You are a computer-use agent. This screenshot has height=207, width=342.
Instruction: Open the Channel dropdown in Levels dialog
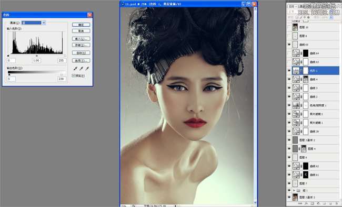click(x=44, y=23)
